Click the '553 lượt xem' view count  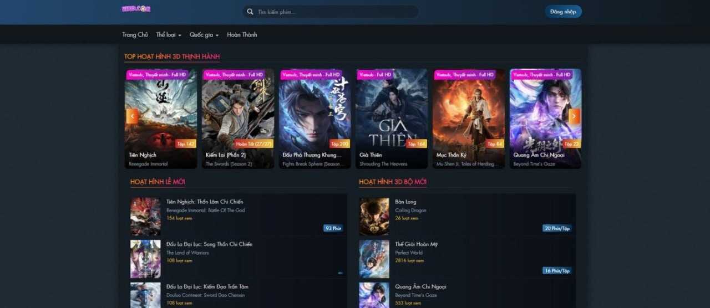coord(408,303)
